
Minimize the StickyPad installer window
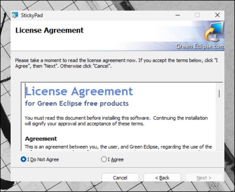tap(178, 15)
